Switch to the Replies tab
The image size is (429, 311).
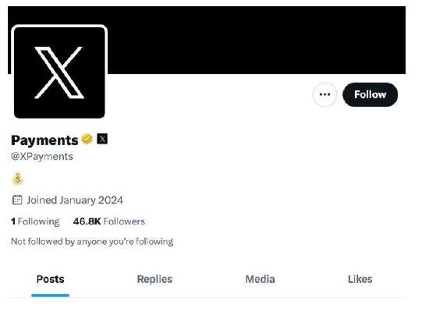(x=154, y=279)
